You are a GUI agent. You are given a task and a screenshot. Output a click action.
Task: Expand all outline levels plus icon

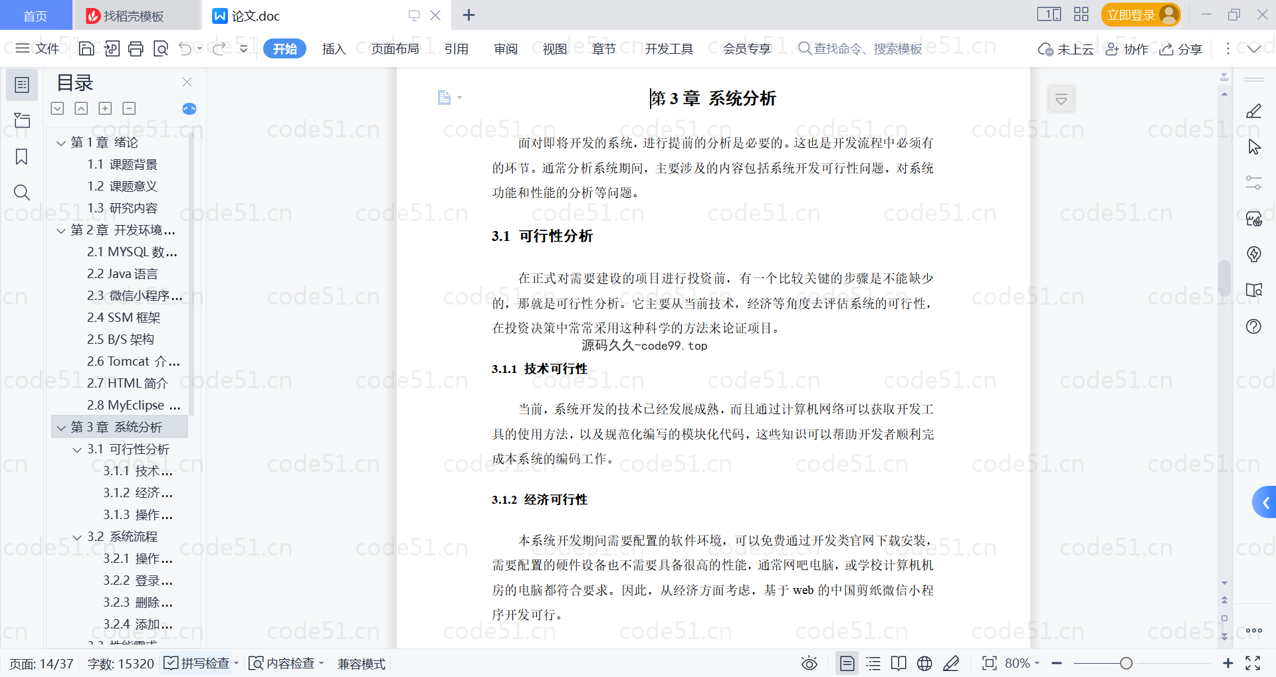105,108
